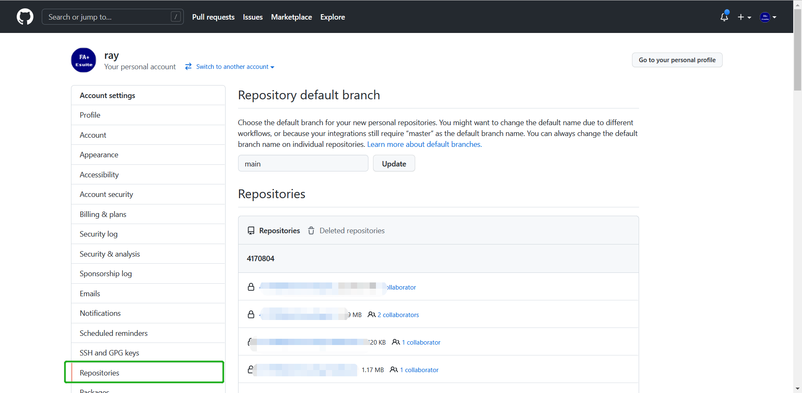Select Repositories in settings sidebar
Screen dimensions: 802x393
148,373
